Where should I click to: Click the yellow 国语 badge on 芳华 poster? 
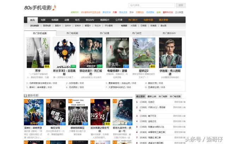pyautogui.click(x=47, y=67)
